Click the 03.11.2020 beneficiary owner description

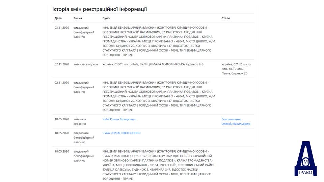(159, 41)
